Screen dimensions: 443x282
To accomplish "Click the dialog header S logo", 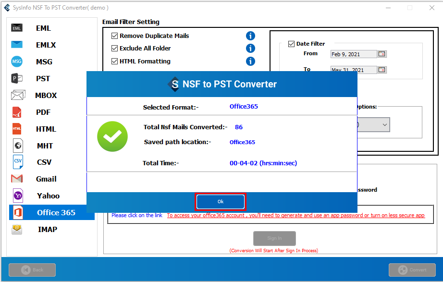I will [x=173, y=84].
